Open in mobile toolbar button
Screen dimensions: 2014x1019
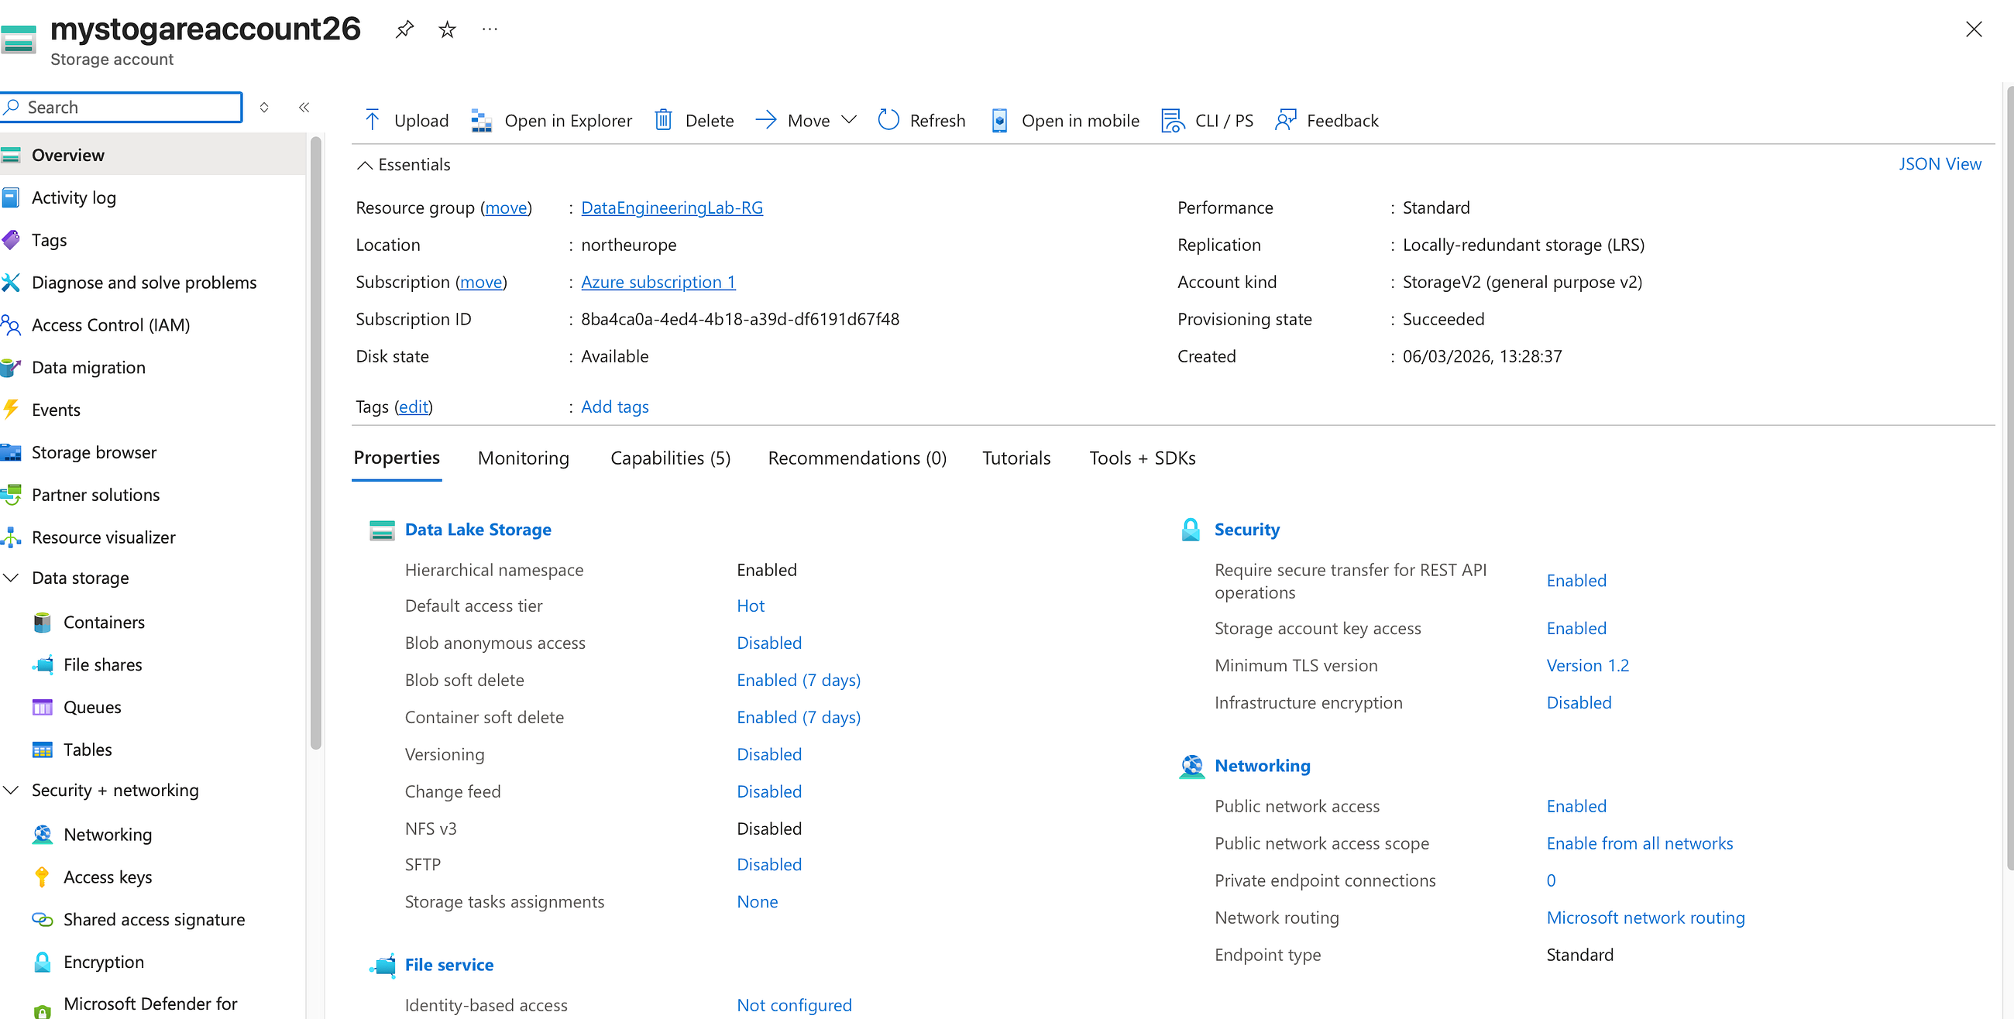pyautogui.click(x=1065, y=120)
